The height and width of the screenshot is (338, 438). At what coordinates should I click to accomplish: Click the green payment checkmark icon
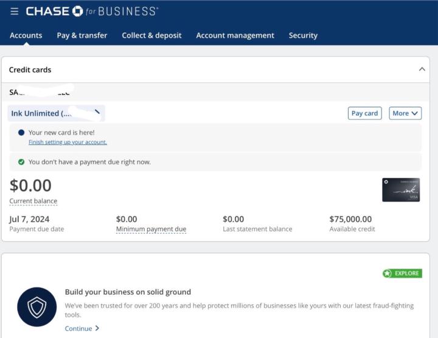[x=21, y=162]
